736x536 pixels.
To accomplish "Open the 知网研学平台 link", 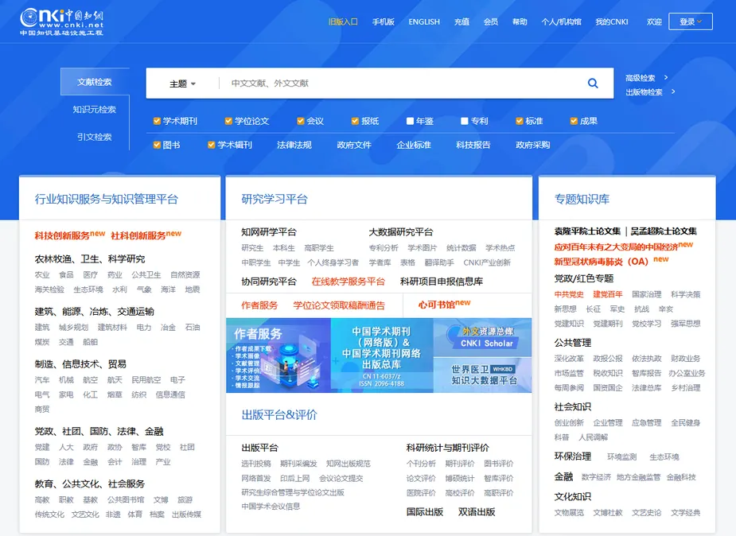I will pyautogui.click(x=269, y=231).
